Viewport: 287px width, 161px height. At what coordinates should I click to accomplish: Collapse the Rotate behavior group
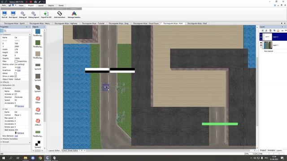[3, 88]
